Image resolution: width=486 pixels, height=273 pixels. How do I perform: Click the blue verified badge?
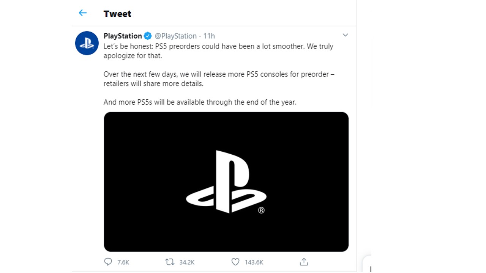[148, 36]
